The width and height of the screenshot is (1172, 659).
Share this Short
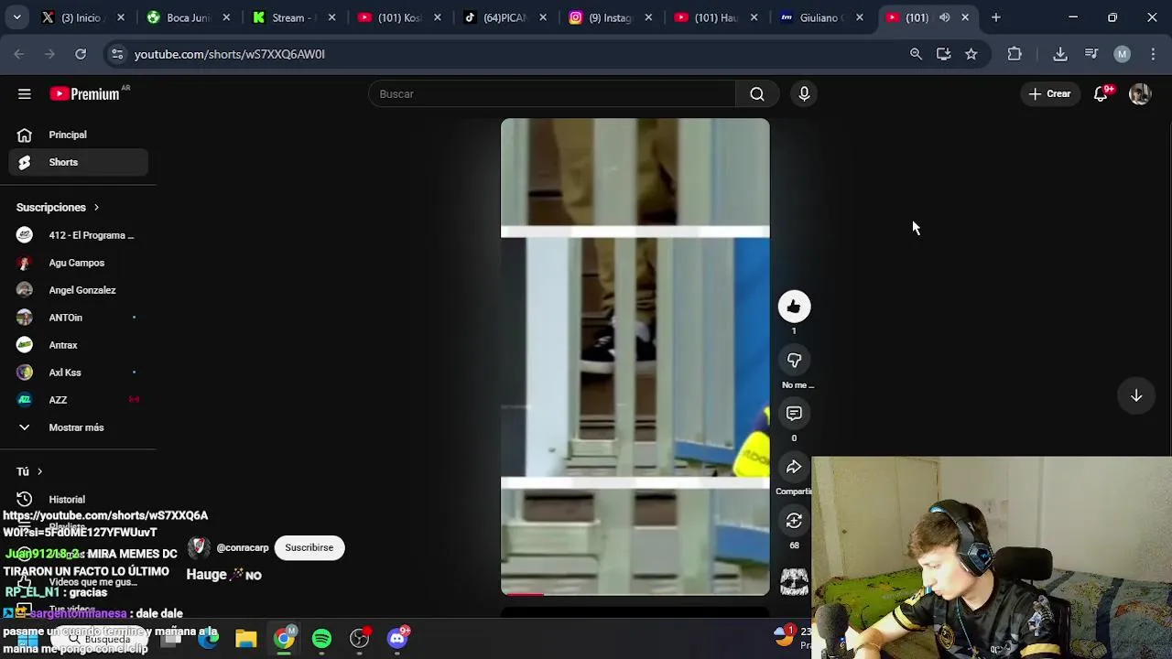click(x=794, y=467)
